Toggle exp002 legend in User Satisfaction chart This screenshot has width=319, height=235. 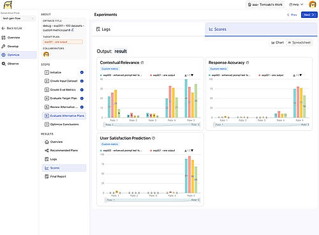pos(121,151)
